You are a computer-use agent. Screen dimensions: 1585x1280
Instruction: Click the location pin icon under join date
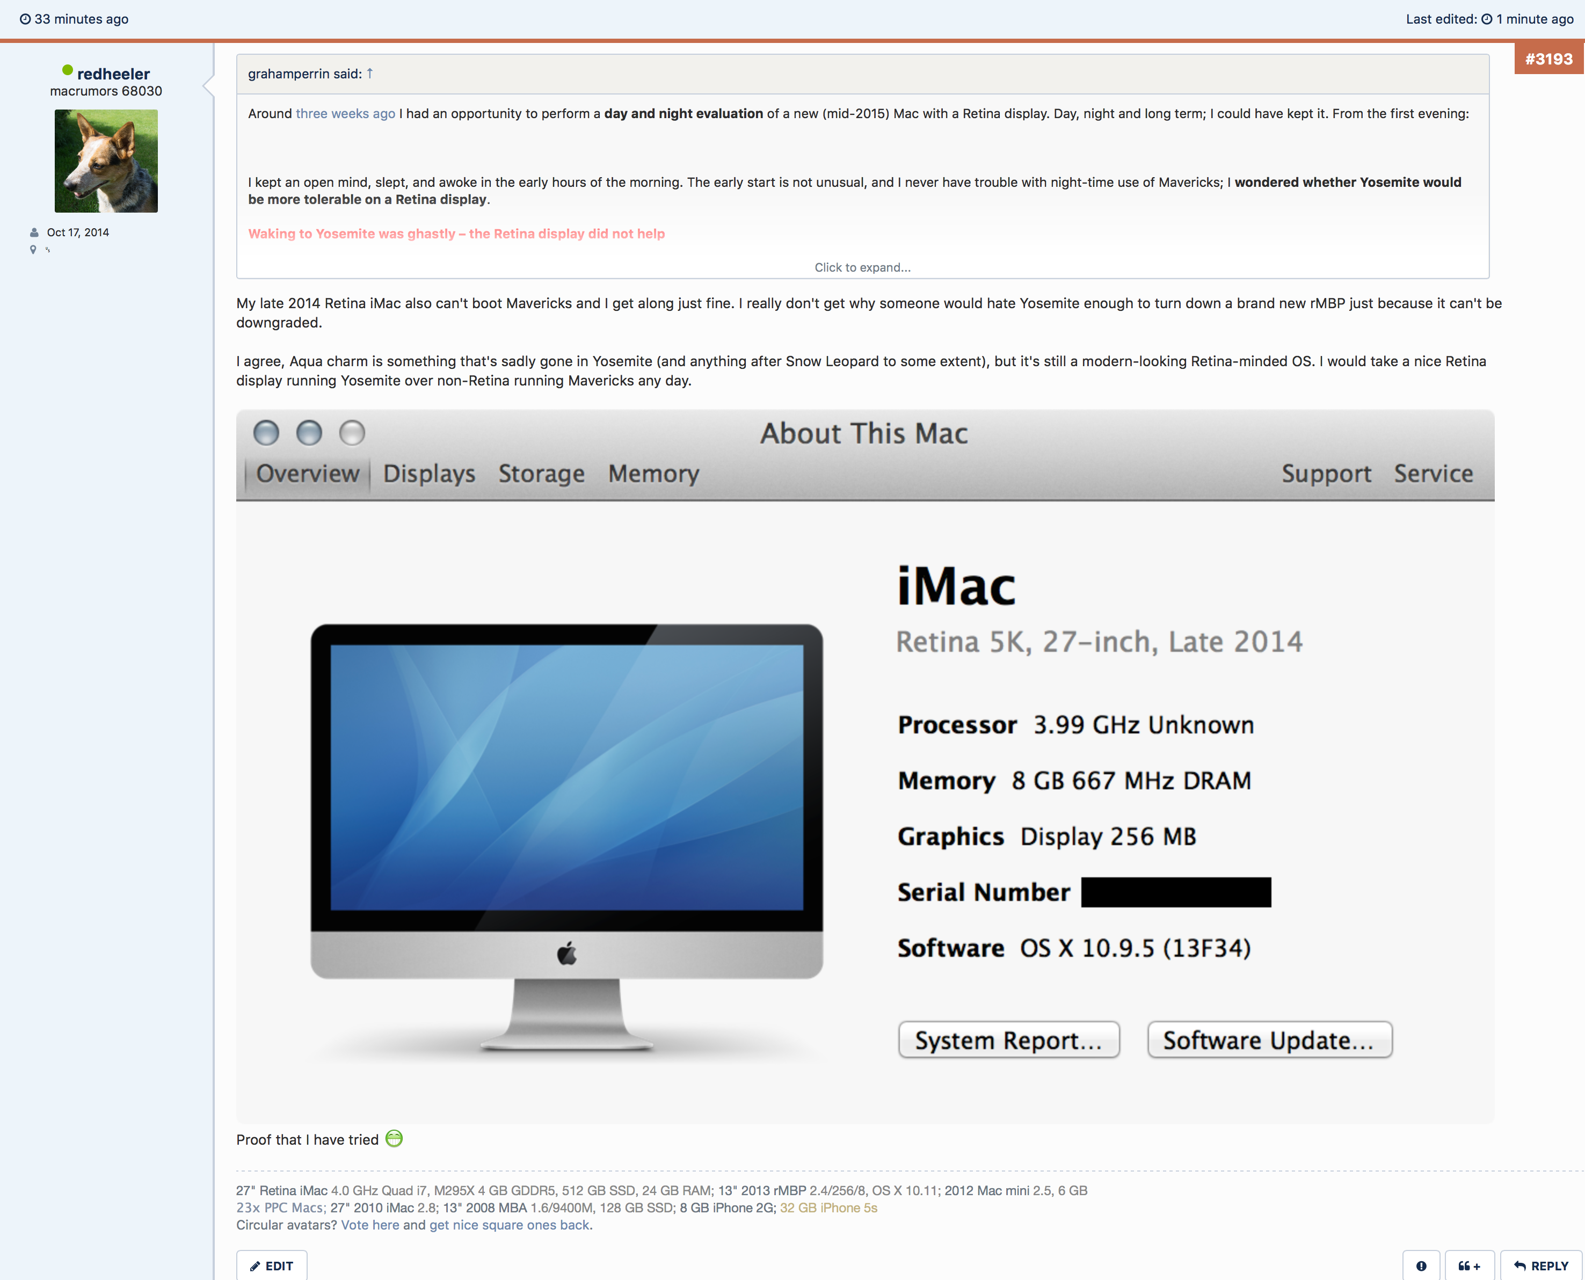(x=32, y=250)
